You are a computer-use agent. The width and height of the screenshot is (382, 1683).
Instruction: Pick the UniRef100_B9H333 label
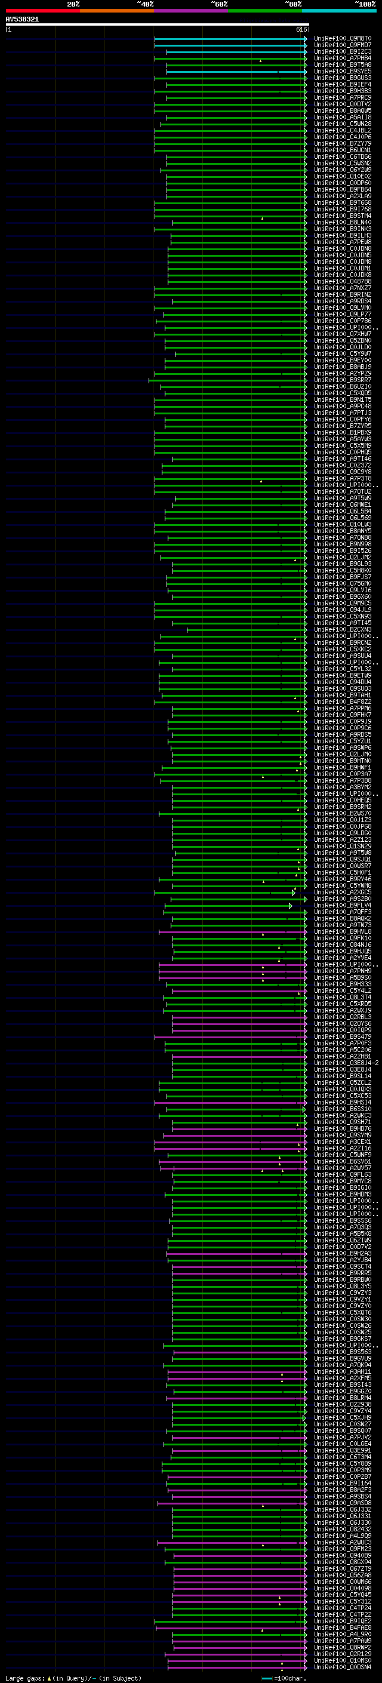[343, 984]
